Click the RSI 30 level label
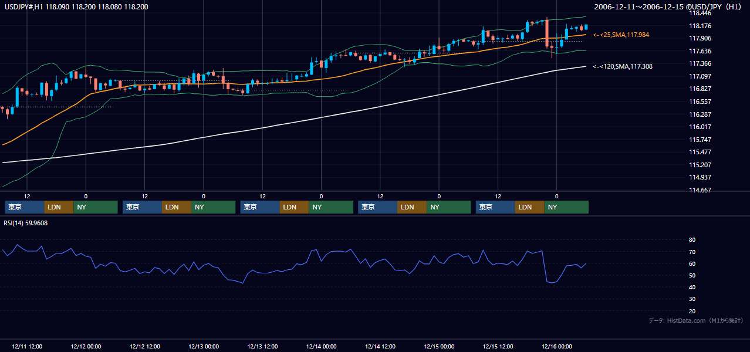Image resolution: width=750 pixels, height=352 pixels. point(692,299)
